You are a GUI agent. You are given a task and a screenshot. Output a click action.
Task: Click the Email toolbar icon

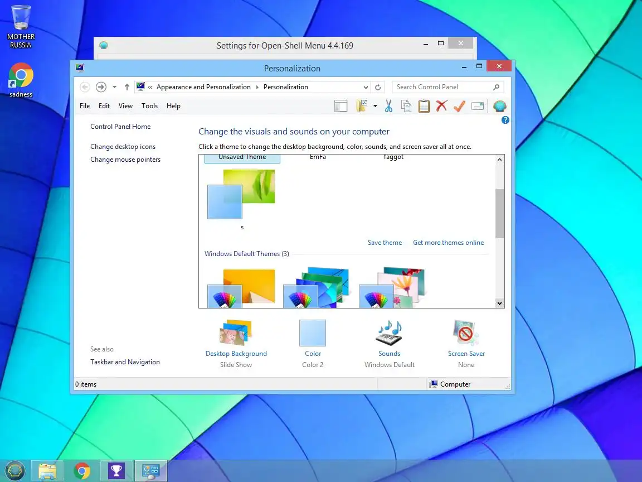click(x=478, y=106)
